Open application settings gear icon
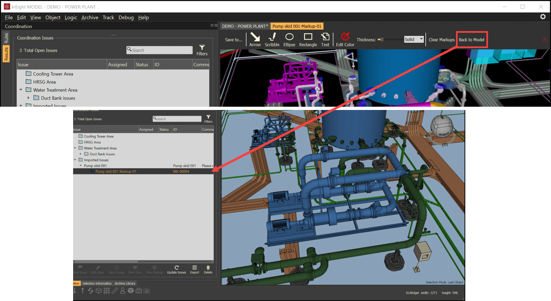 click(x=543, y=16)
